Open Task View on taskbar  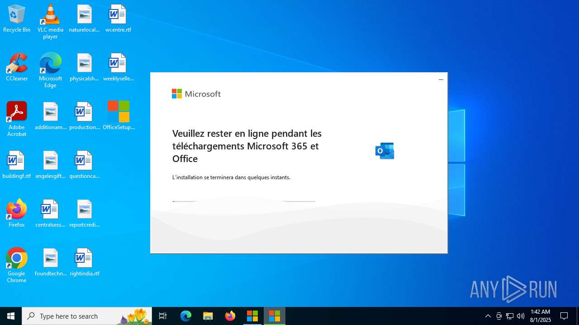tap(163, 316)
